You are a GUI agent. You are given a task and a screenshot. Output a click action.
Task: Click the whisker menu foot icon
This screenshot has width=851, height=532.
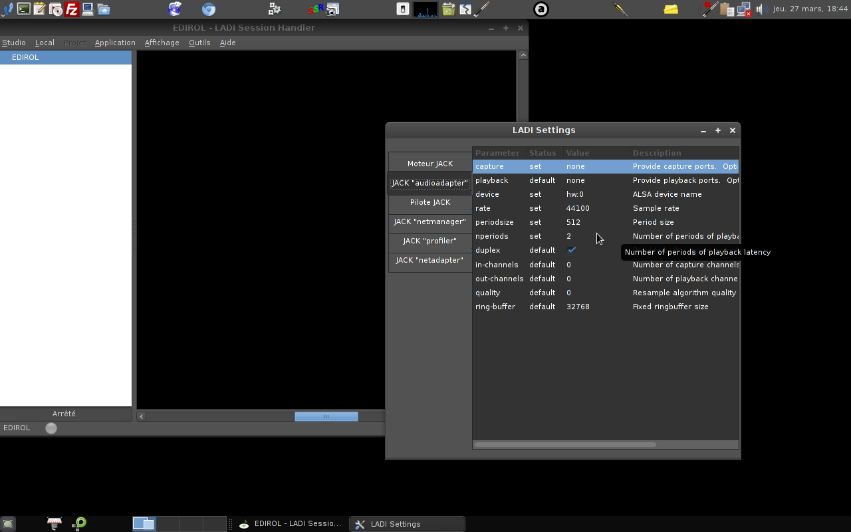[x=6, y=9]
